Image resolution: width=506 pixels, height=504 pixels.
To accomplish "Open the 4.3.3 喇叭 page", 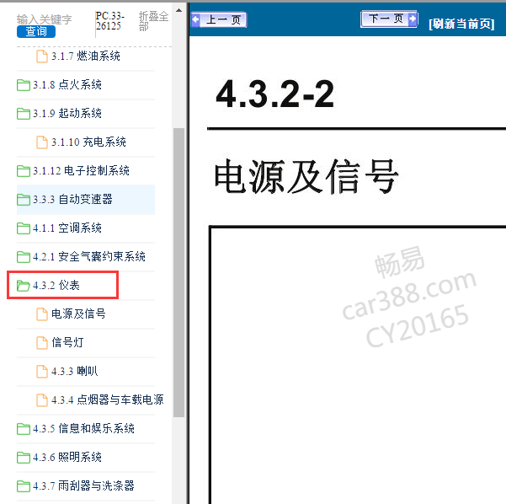I will pos(75,371).
